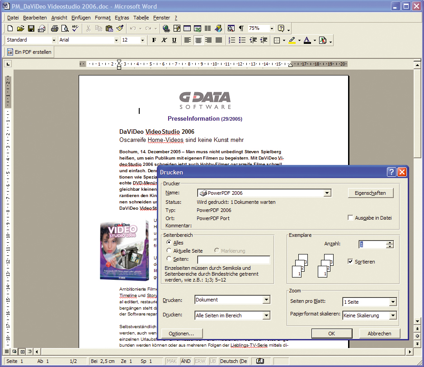Click the bulleted list icon
Image resolution: width=424 pixels, height=367 pixels.
coord(242,40)
